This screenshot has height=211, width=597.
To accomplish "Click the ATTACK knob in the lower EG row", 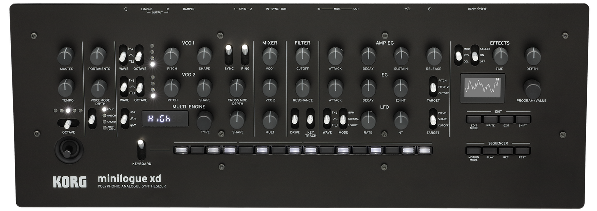I will [335, 88].
